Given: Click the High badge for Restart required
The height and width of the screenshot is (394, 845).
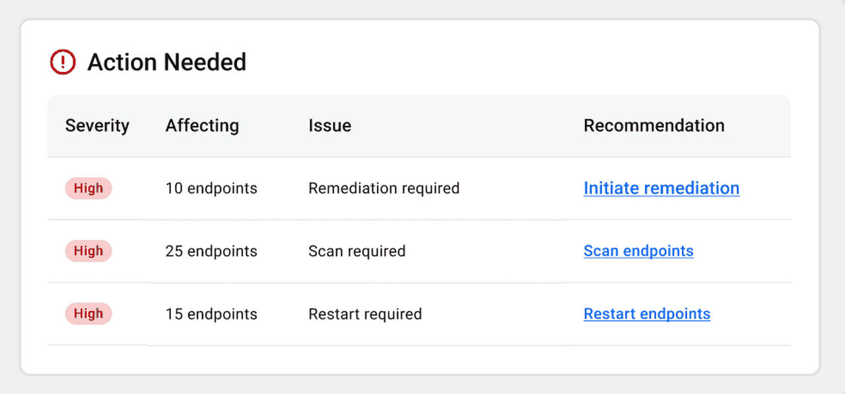Looking at the screenshot, I should [x=88, y=314].
